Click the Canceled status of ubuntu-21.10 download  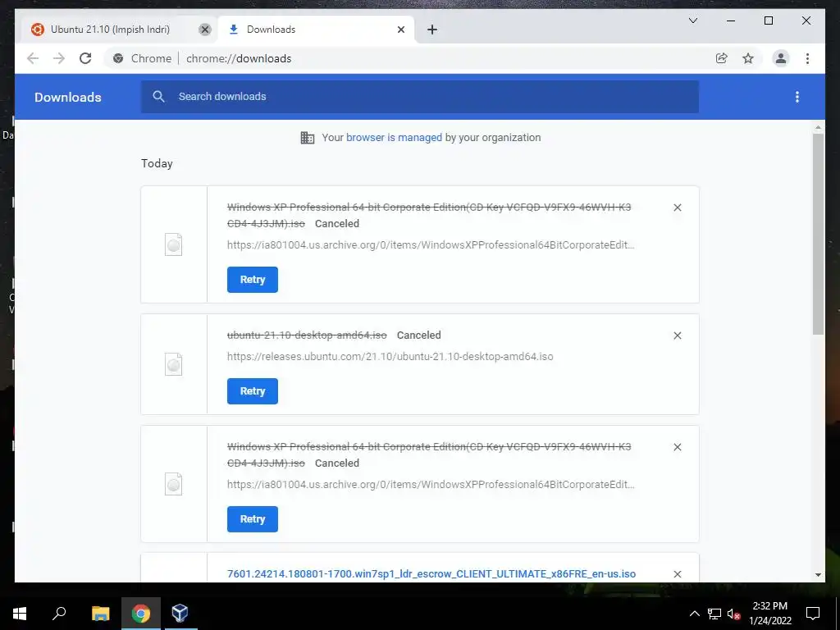coord(419,336)
